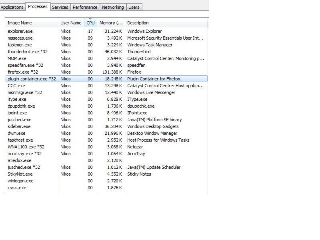This screenshot has height=240, width=320.
Task: Select the MOM.exe process
Action: pyautogui.click(x=106, y=58)
